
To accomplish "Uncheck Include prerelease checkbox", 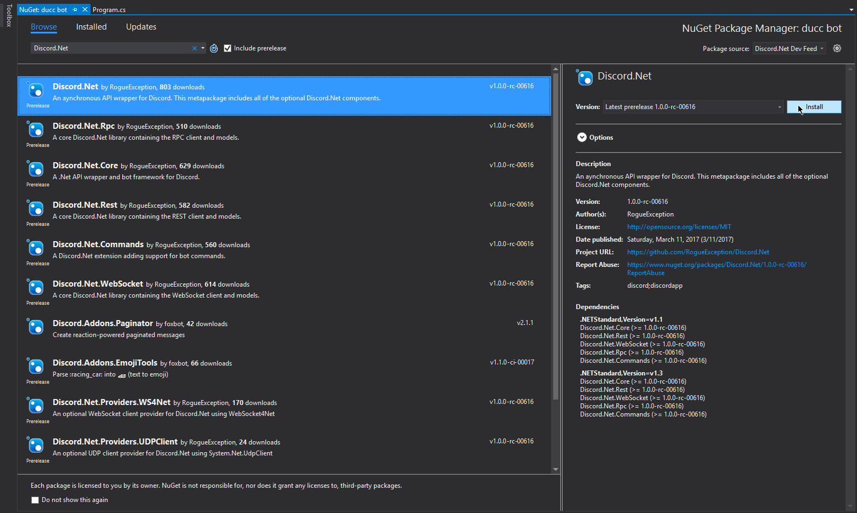I will coord(228,48).
